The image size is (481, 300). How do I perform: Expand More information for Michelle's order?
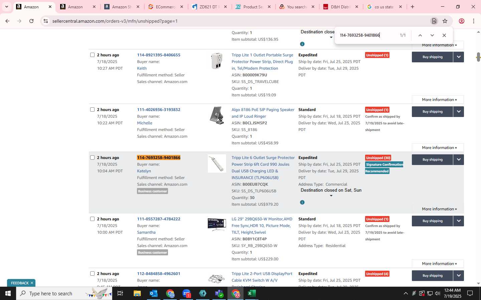pyautogui.click(x=438, y=148)
